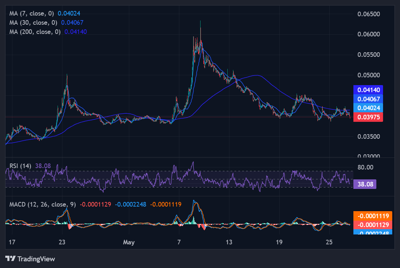Click the RSI (14) indicator label

(20, 166)
